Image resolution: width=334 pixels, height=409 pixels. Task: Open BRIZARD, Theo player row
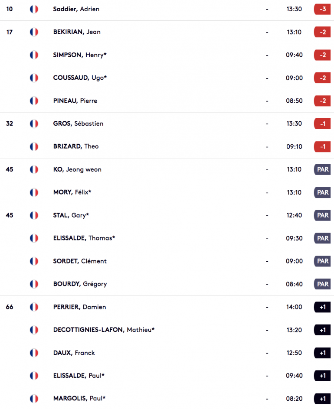click(167, 146)
